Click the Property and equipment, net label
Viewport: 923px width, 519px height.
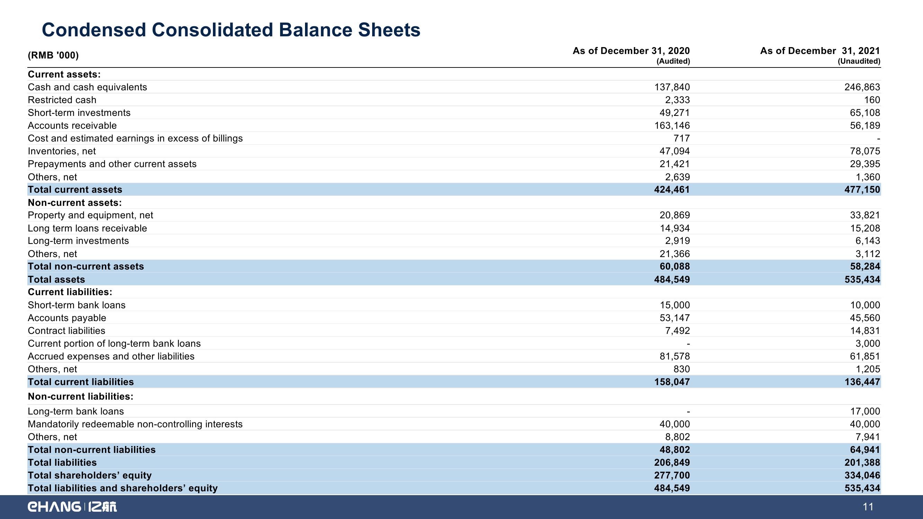click(x=90, y=215)
